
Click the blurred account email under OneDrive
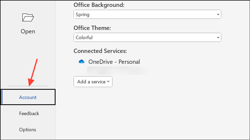(116, 70)
